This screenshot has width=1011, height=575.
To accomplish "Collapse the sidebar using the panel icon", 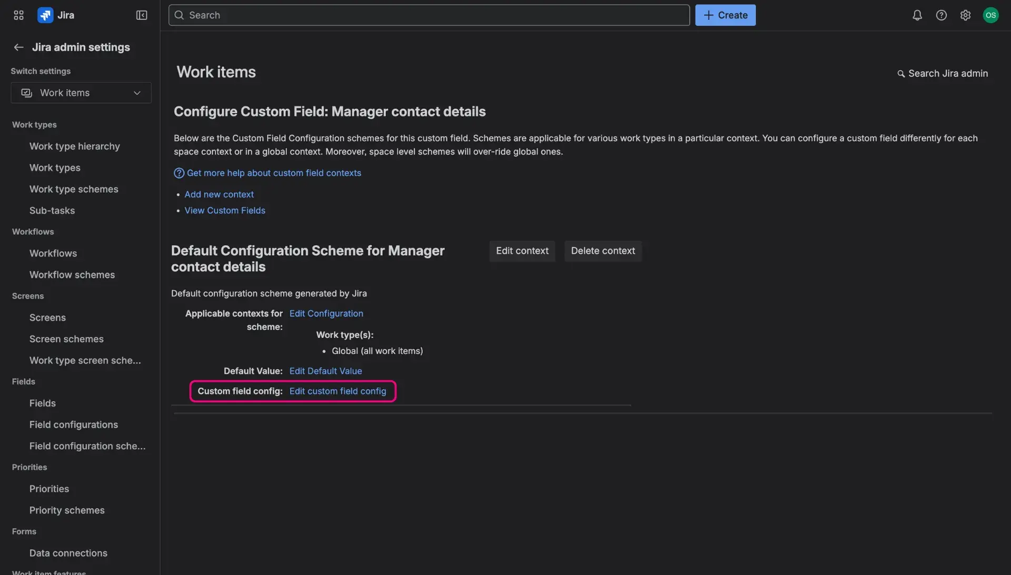I will (x=141, y=15).
